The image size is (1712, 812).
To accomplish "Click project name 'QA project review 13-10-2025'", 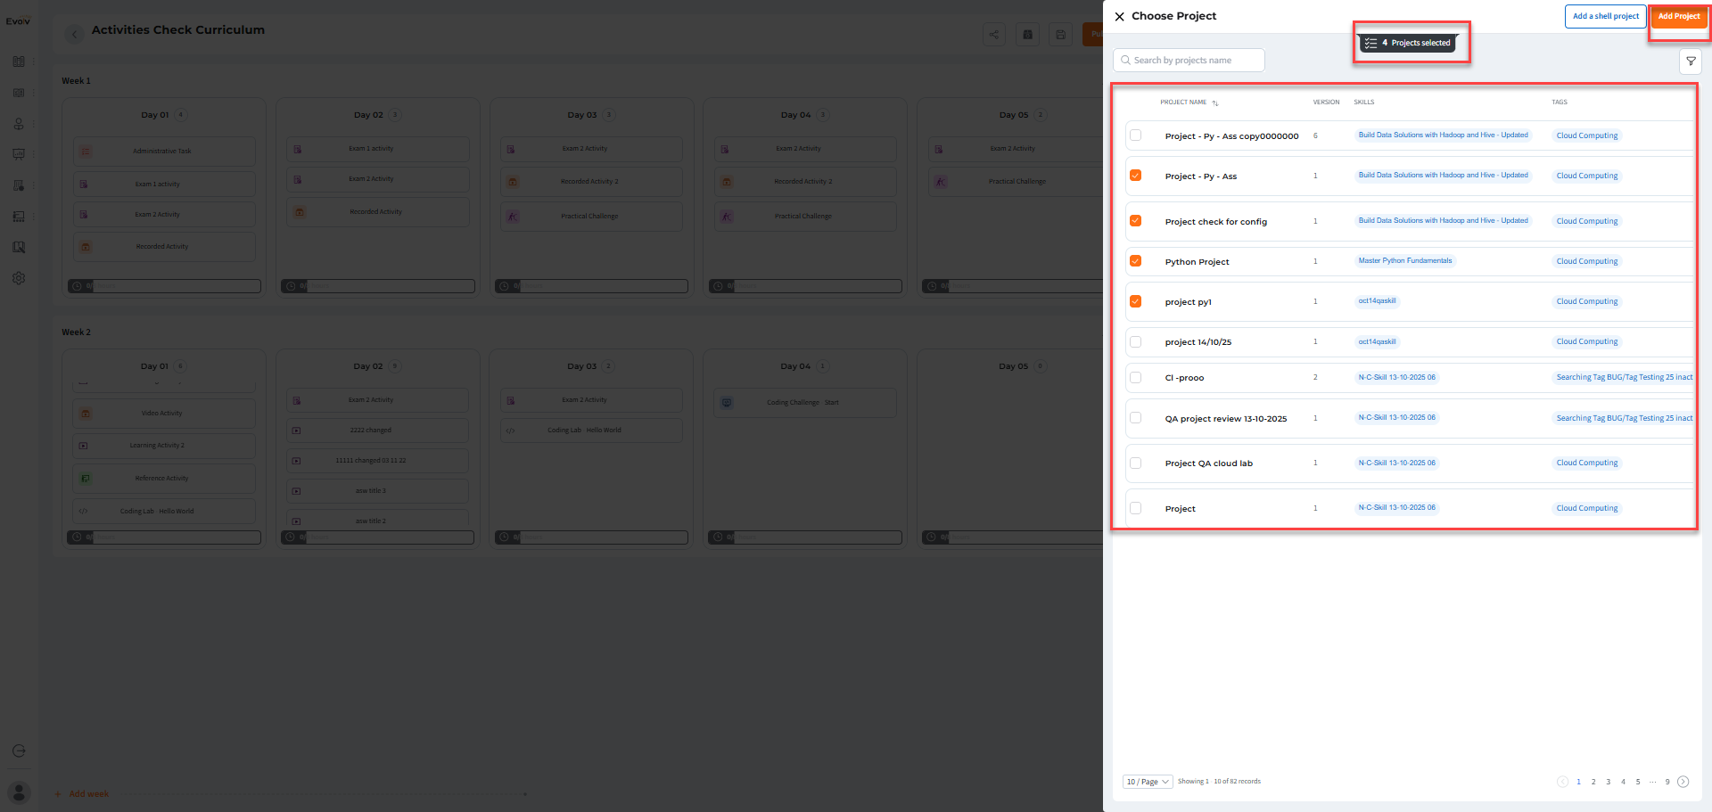I will [1226, 419].
